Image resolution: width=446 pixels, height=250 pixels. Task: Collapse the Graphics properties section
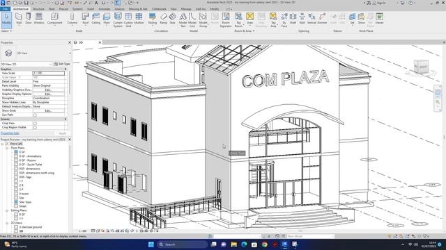66,69
